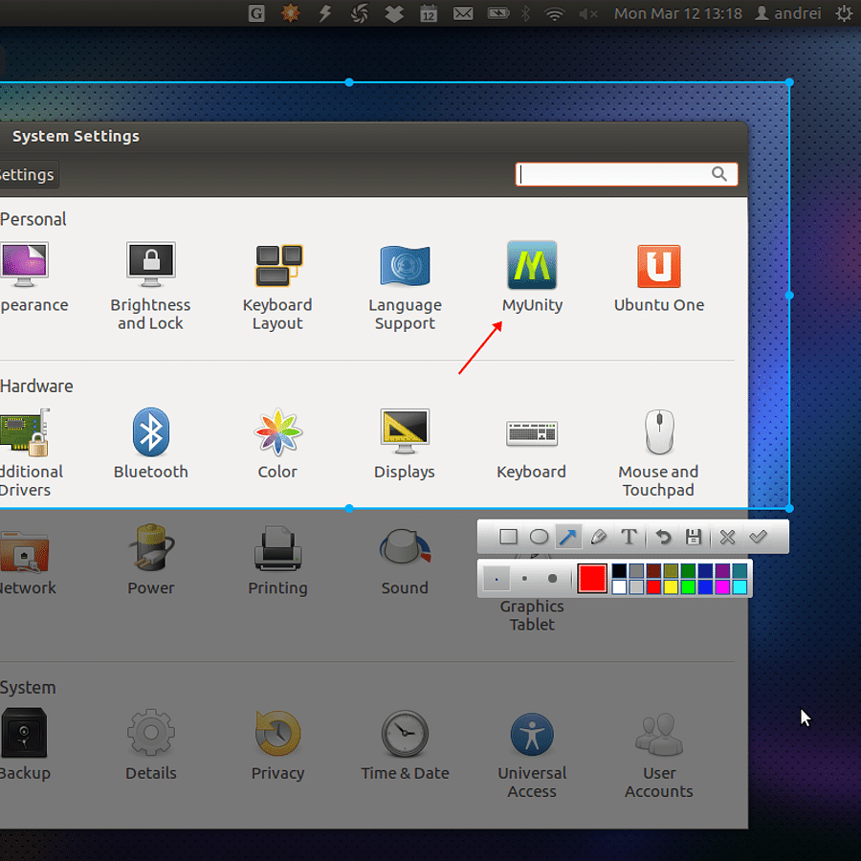Pick the green color swatch
The image size is (861, 861).
coord(687,585)
